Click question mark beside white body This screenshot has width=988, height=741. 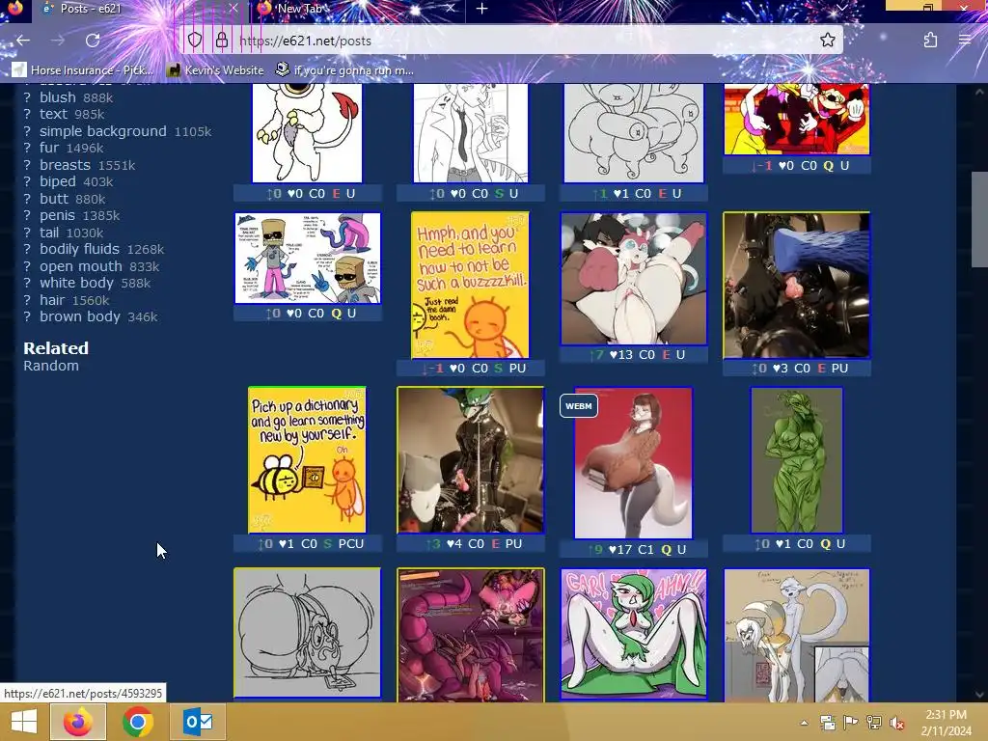(x=27, y=283)
